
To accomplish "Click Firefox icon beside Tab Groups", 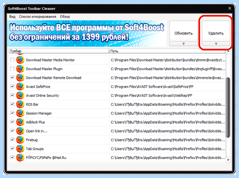I will pyautogui.click(x=20, y=149).
